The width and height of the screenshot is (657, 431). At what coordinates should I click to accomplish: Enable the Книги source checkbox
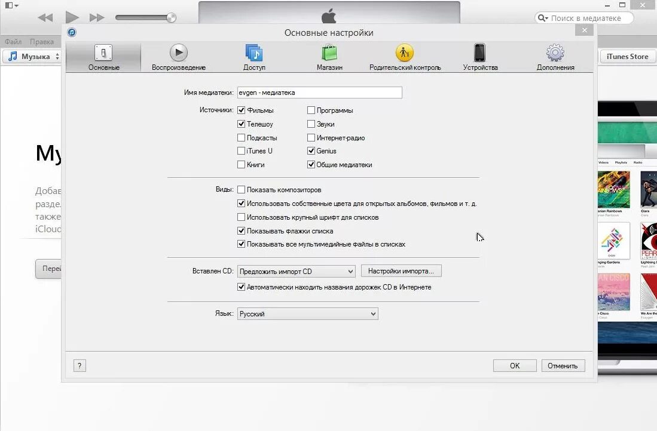(241, 164)
